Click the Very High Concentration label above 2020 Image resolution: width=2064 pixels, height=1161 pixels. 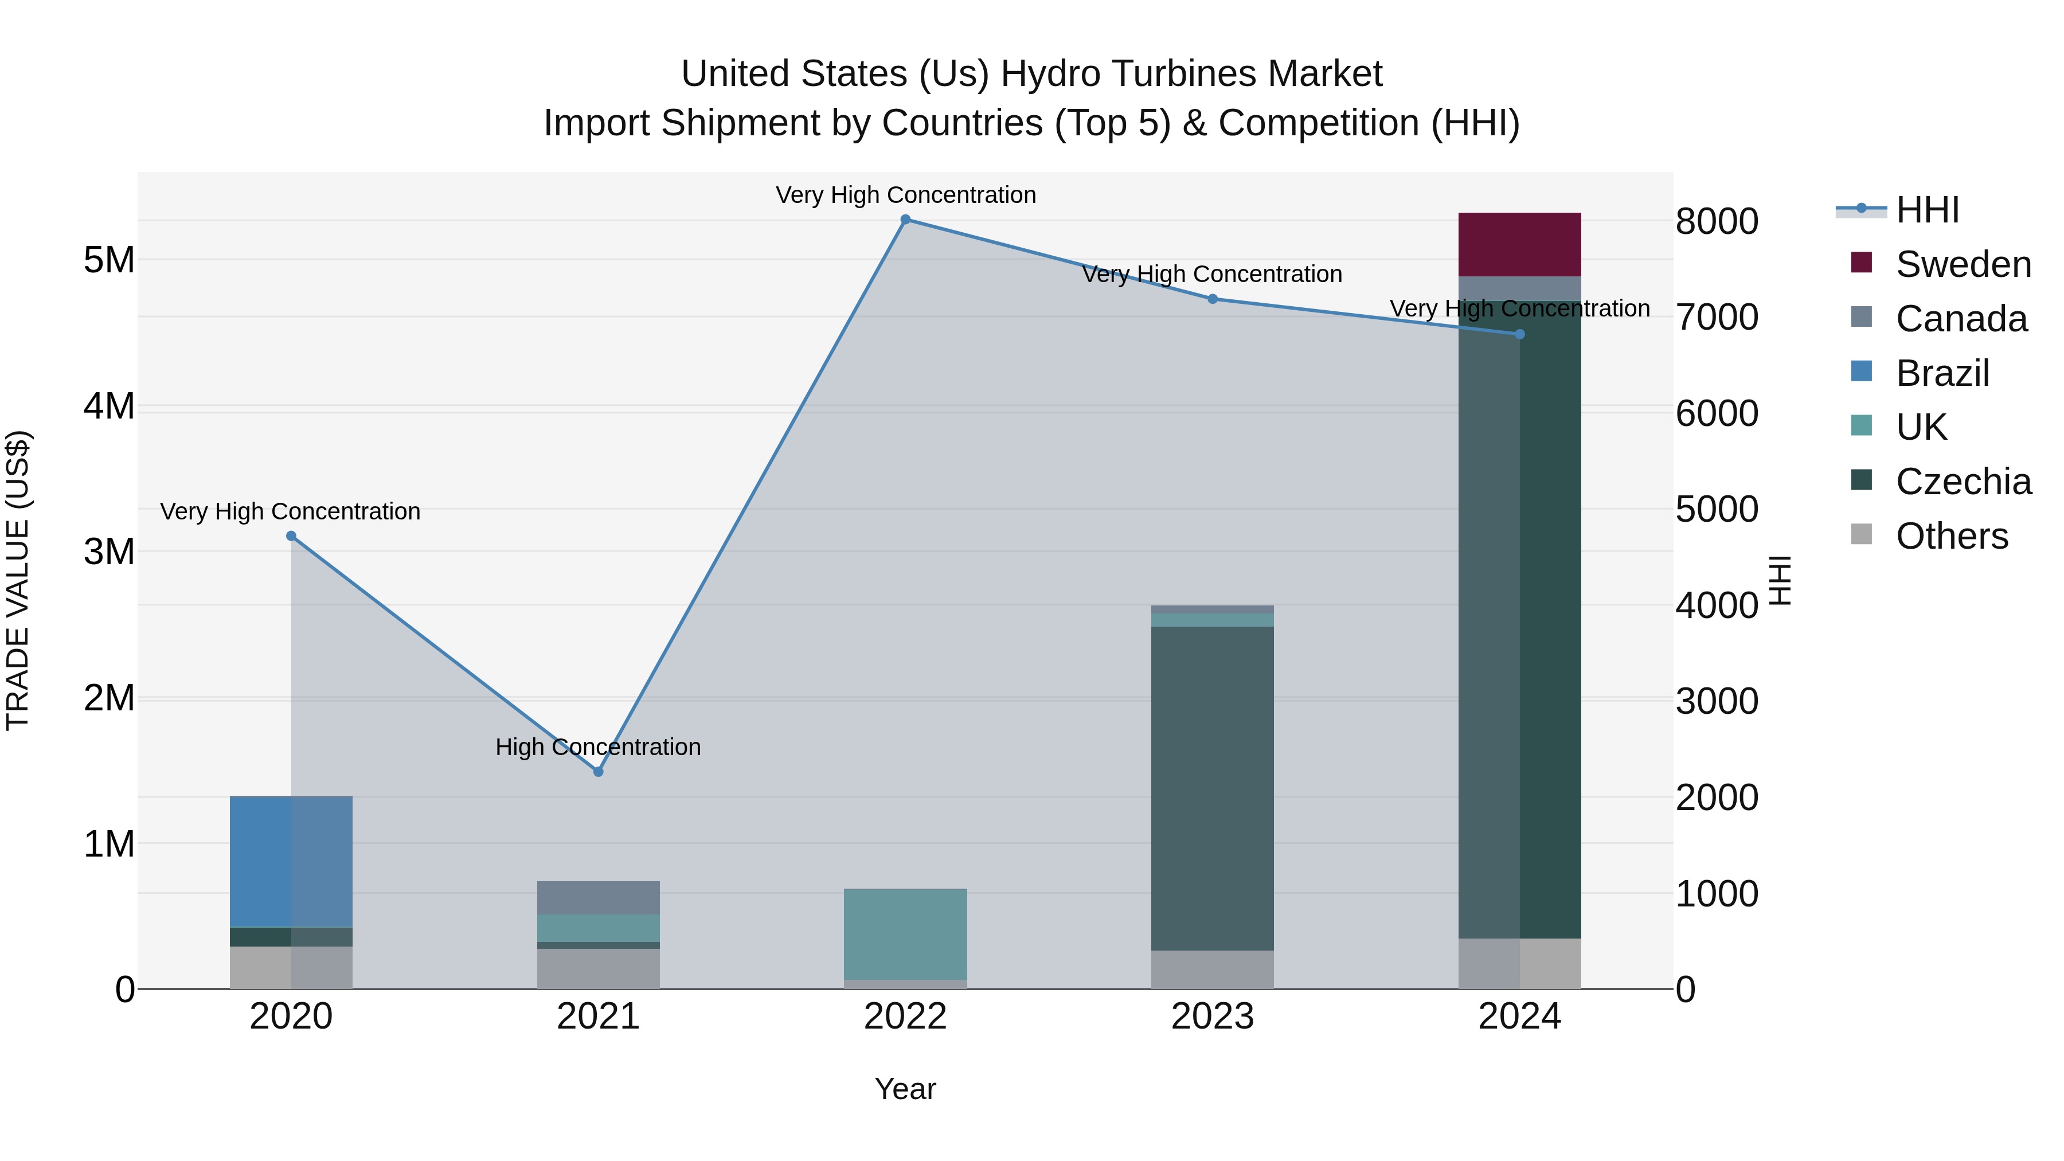click(290, 511)
